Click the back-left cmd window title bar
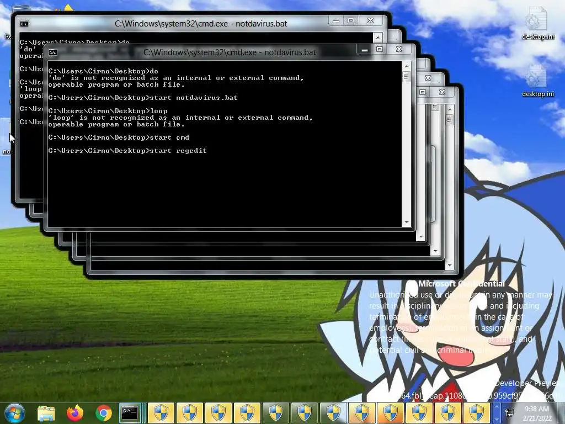Image resolution: width=565 pixels, height=424 pixels. [x=201, y=24]
